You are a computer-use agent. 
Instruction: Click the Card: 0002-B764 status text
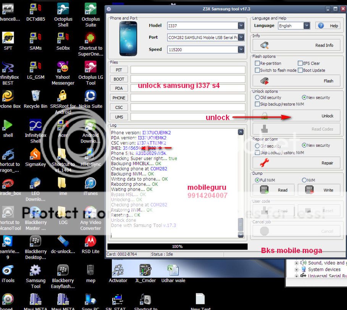pyautogui.click(x=122, y=254)
